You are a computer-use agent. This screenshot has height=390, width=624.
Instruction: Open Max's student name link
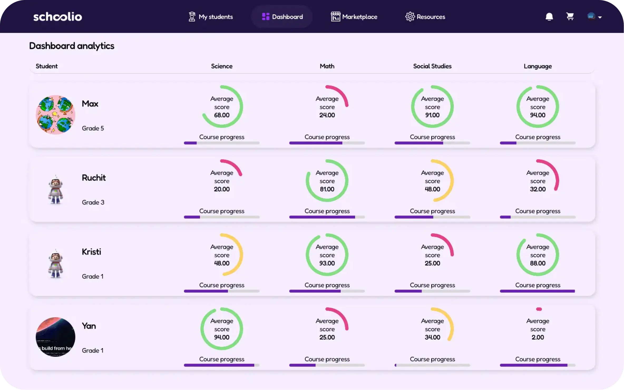coord(90,104)
